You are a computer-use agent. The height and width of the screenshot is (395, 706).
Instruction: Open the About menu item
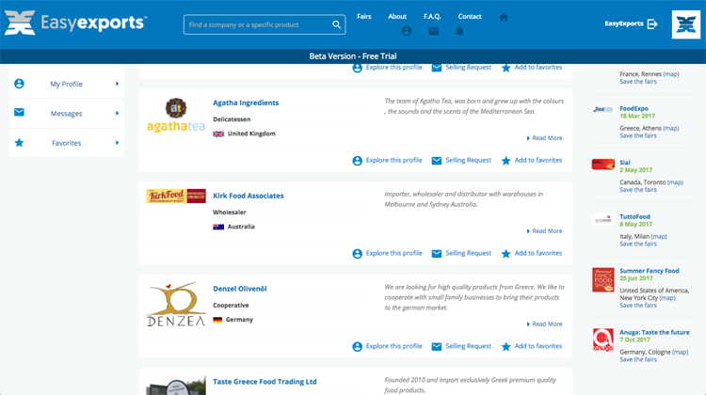coord(397,16)
